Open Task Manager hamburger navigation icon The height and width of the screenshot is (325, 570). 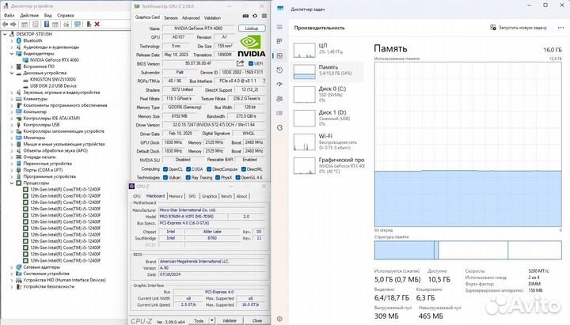(x=279, y=27)
